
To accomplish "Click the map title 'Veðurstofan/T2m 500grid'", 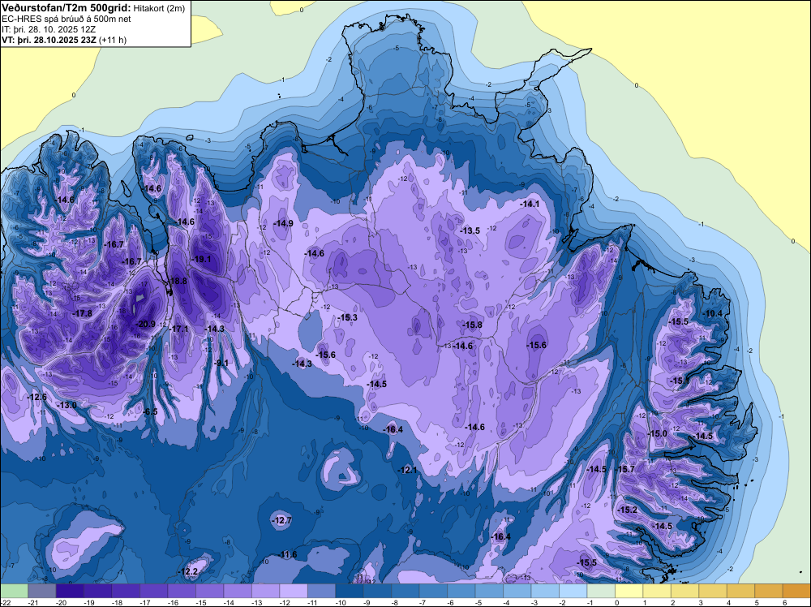I will point(66,7).
